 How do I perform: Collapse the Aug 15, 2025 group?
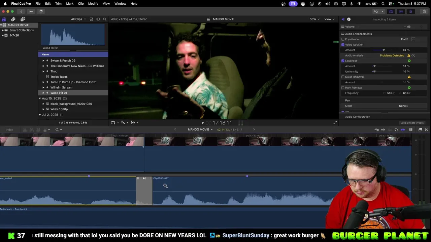(x=40, y=98)
